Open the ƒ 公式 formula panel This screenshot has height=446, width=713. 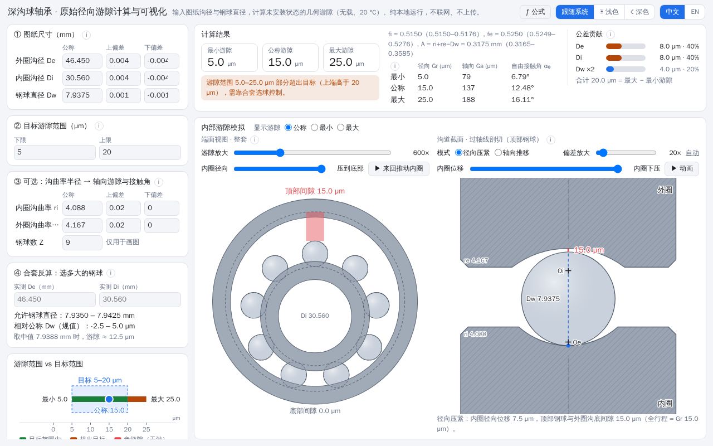[x=535, y=12]
